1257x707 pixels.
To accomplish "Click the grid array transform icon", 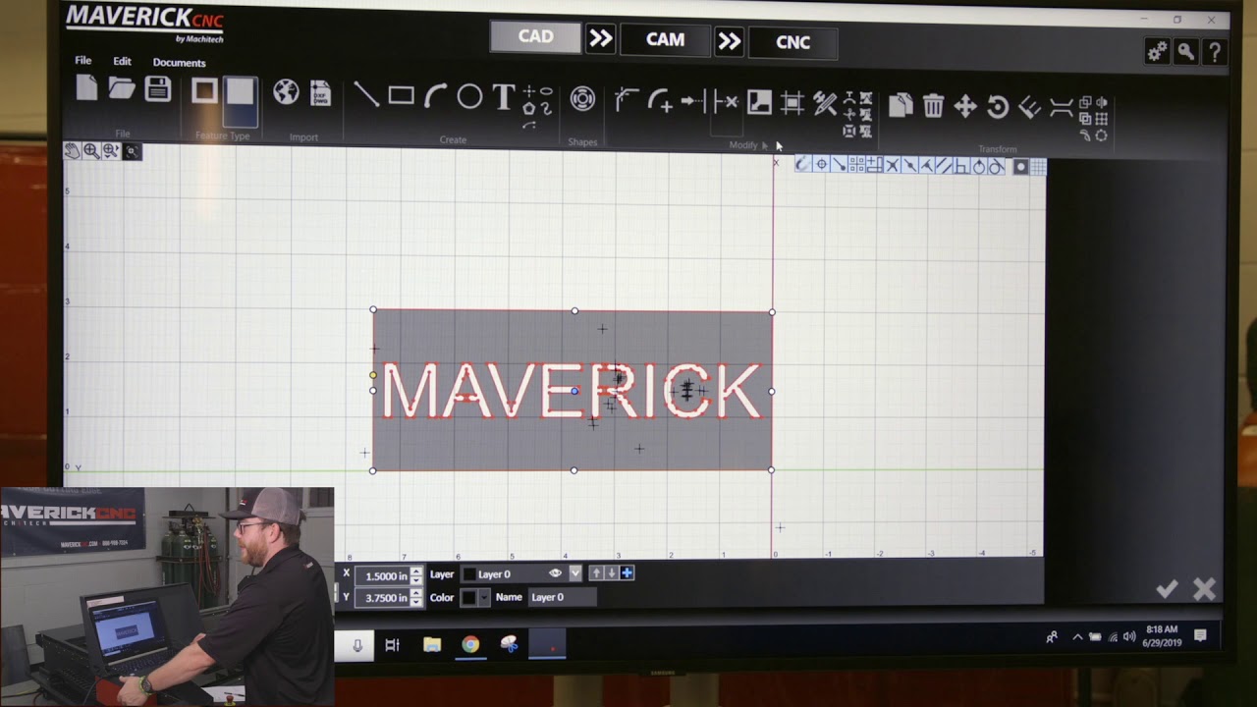I will click(1102, 119).
